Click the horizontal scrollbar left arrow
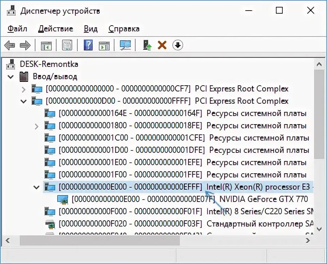Viewport: 327px width, 264px height. [x=8, y=240]
